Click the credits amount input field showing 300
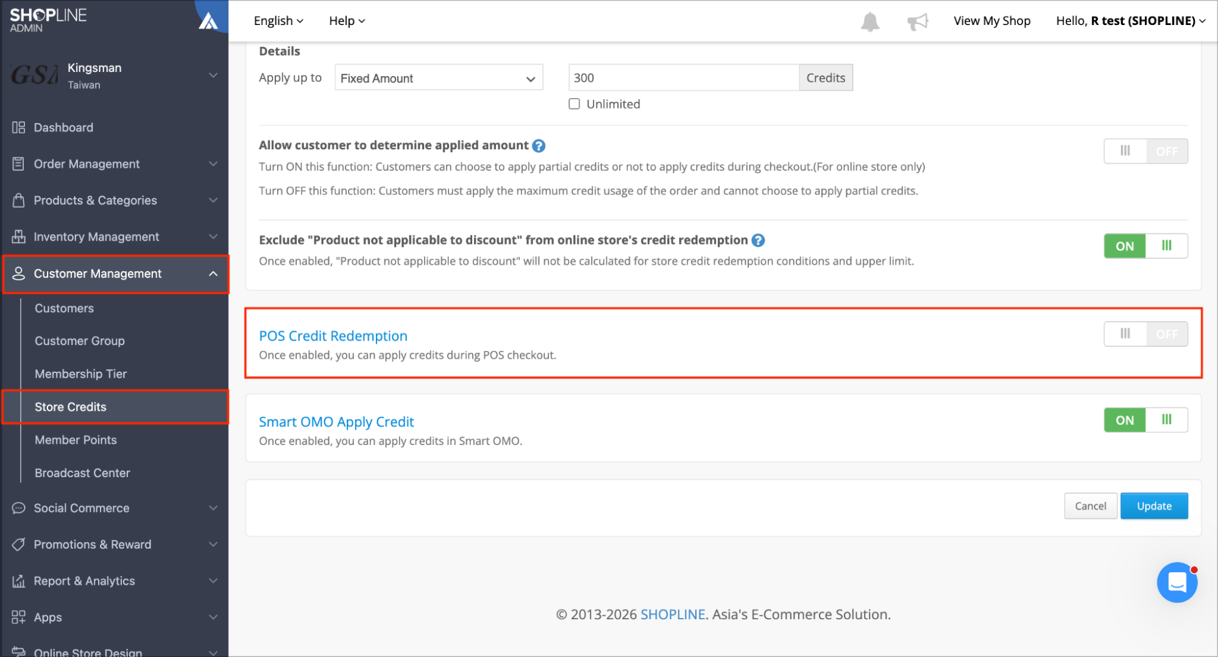 tap(684, 77)
